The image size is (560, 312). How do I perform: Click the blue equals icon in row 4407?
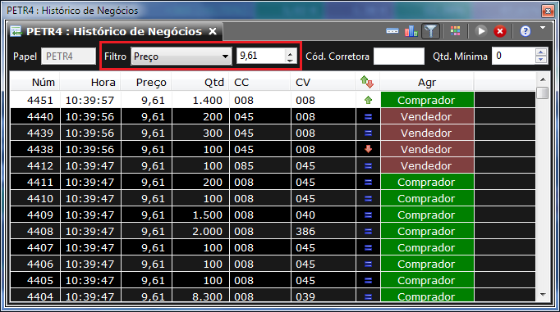tap(368, 248)
